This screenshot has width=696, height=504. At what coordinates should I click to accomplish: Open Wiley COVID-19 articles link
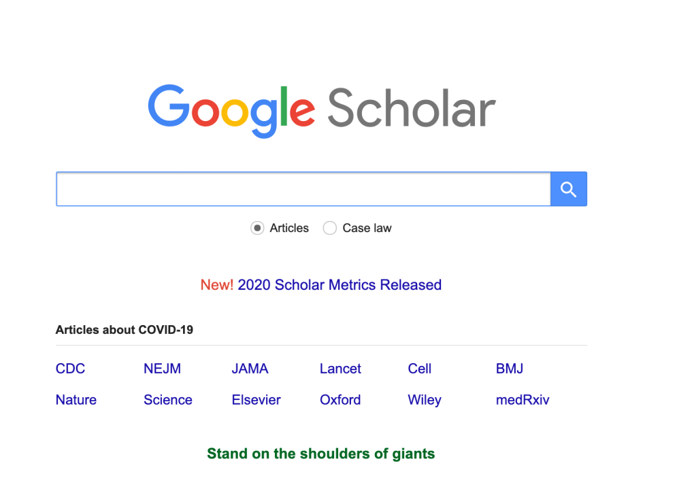(425, 400)
